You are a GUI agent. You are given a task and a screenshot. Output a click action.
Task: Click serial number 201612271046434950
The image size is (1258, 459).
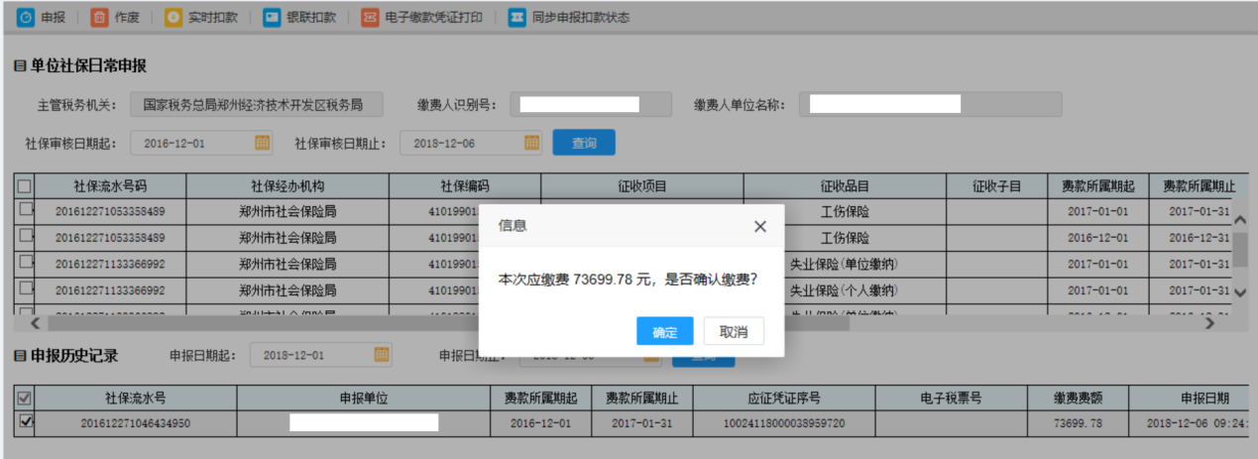click(136, 422)
